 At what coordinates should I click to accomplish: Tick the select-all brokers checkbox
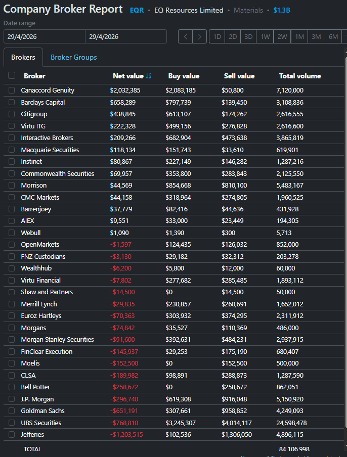(x=12, y=76)
